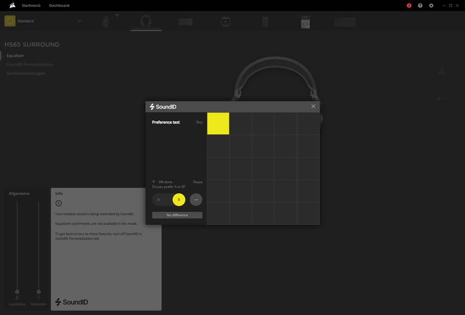This screenshot has width=465, height=315.
Task: Click the SoundID logo in Info panel
Action: coord(72,302)
